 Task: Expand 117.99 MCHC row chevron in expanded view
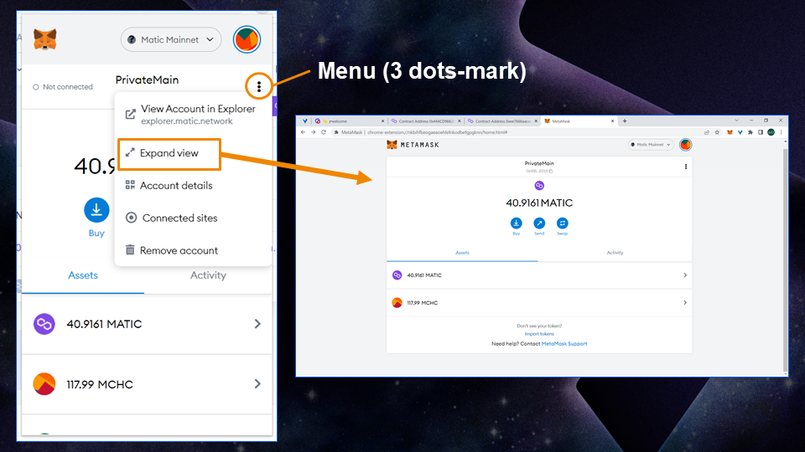(x=685, y=303)
